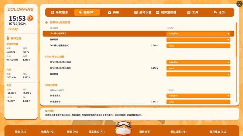Select the 退出 tab
The width and height of the screenshot is (243, 136).
coord(219,12)
